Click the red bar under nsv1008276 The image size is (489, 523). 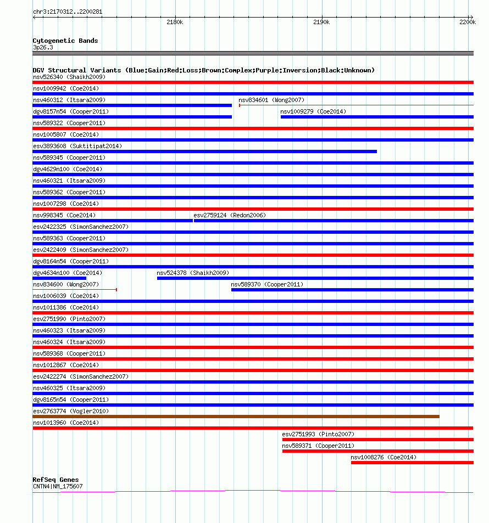412,463
